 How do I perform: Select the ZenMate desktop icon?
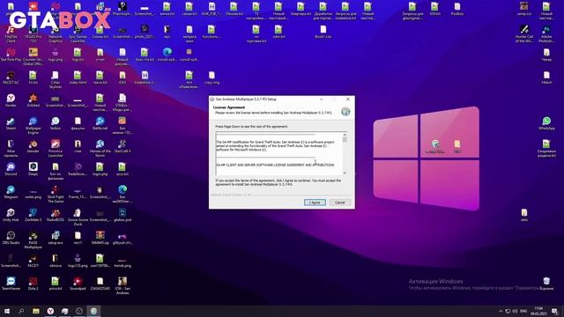[33, 215]
